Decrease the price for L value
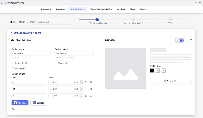Viewport: 203px width, 118px height. pyautogui.click(x=81, y=97)
